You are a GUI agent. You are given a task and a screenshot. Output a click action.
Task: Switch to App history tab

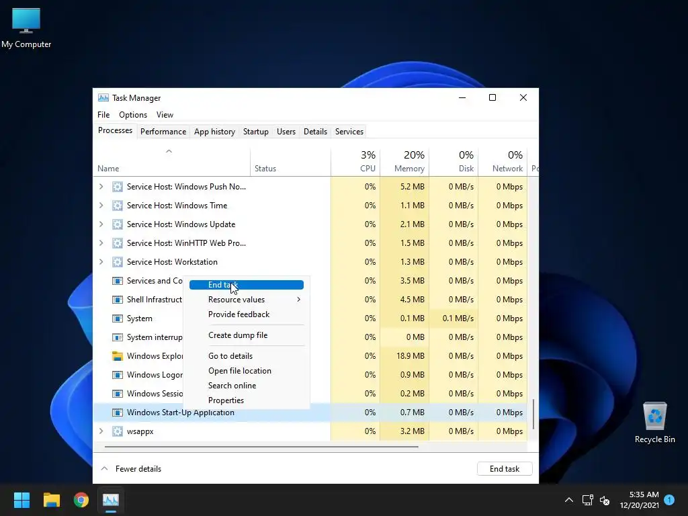214,132
